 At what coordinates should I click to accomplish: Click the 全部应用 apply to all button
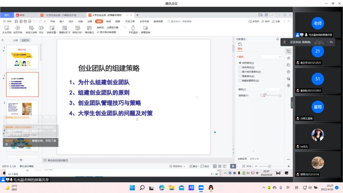point(242,158)
